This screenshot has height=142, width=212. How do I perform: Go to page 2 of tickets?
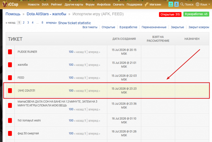click(x=24, y=23)
